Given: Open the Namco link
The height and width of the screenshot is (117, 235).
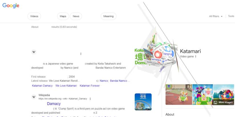Looking at the screenshot, I should [x=104, y=81].
